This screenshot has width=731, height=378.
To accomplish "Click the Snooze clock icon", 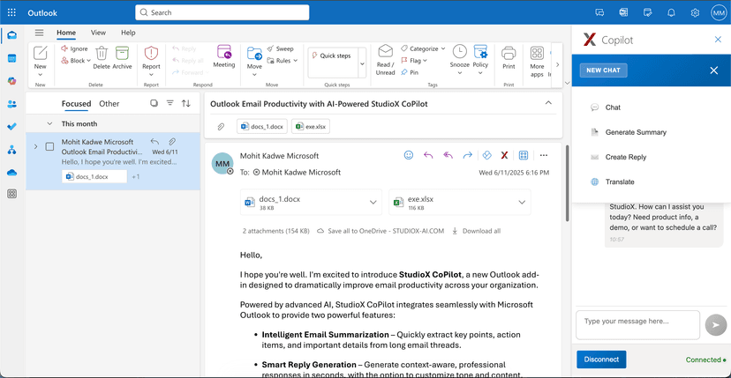I will 459,53.
